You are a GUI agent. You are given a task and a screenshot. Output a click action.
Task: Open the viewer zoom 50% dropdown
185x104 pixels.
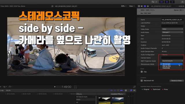tap(124, 6)
